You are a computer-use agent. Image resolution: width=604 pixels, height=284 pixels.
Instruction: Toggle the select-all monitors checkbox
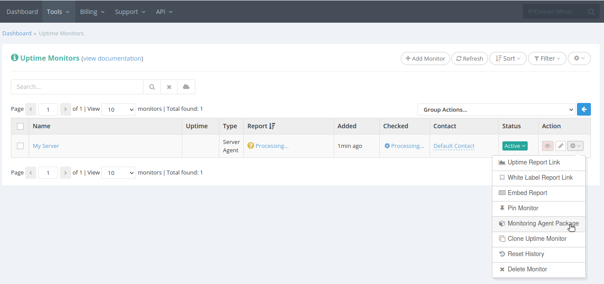[20, 126]
